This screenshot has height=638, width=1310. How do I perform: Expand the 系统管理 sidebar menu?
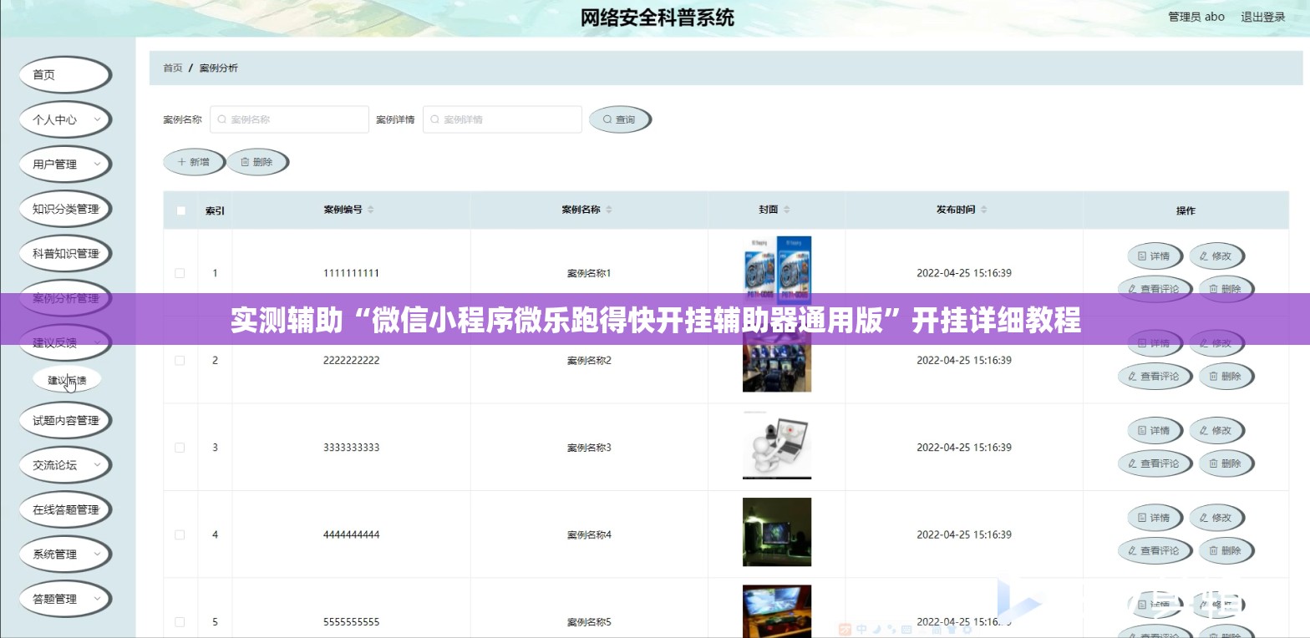point(64,554)
